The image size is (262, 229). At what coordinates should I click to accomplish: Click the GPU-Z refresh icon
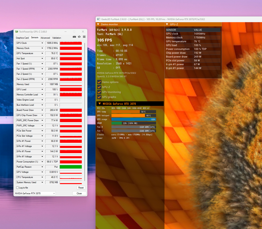coord(79,37)
